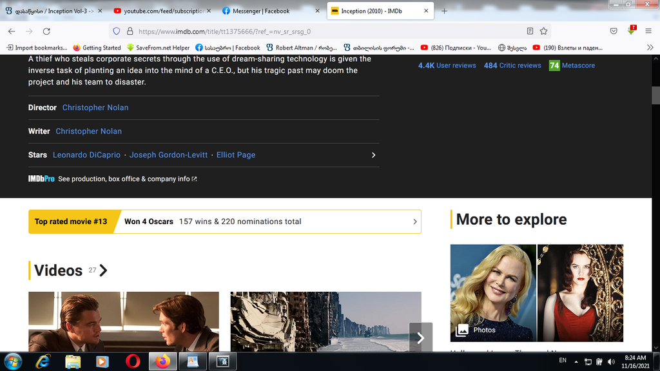Image resolution: width=660 pixels, height=371 pixels.
Task: Launch Internet Explorer from the taskbar
Action: point(43,361)
